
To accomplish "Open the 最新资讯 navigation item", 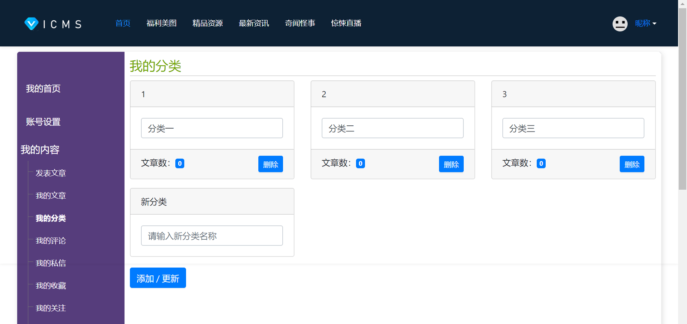I will (254, 23).
